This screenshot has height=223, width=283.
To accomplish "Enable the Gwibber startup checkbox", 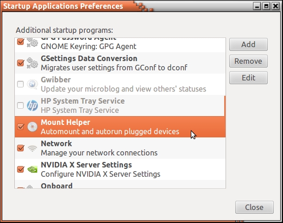I will (20, 84).
